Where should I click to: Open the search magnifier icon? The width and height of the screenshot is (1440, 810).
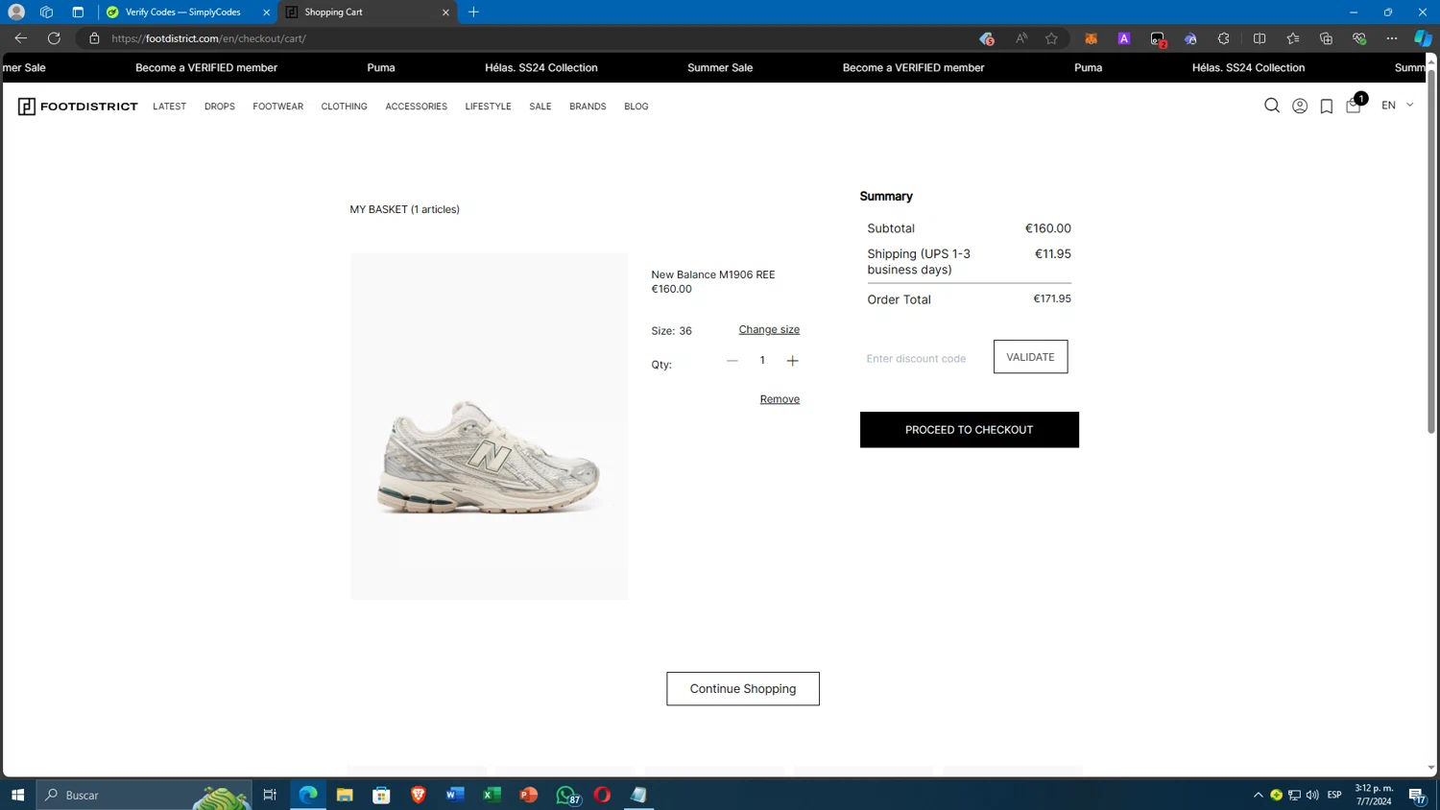click(x=1272, y=106)
